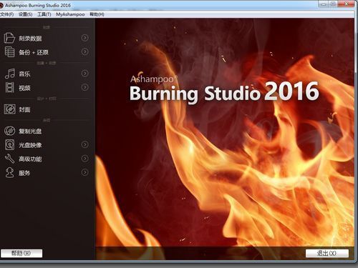Open the 工具(T) menu

[x=44, y=14]
